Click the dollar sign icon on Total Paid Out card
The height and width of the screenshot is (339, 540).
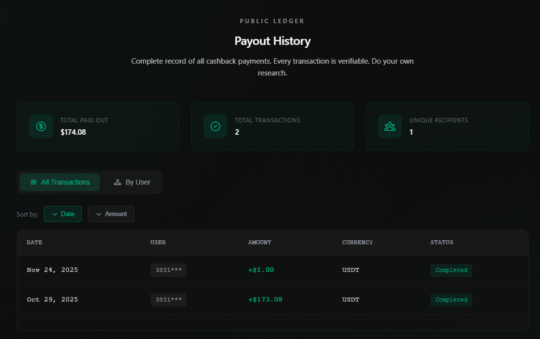[41, 126]
